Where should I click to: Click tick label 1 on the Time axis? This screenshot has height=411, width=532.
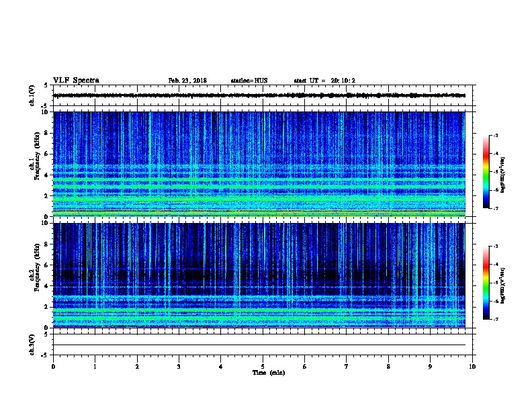95,367
